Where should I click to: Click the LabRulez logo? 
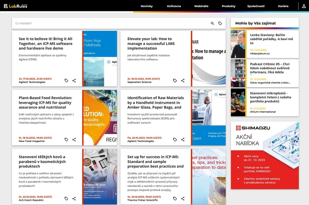(x=15, y=6)
